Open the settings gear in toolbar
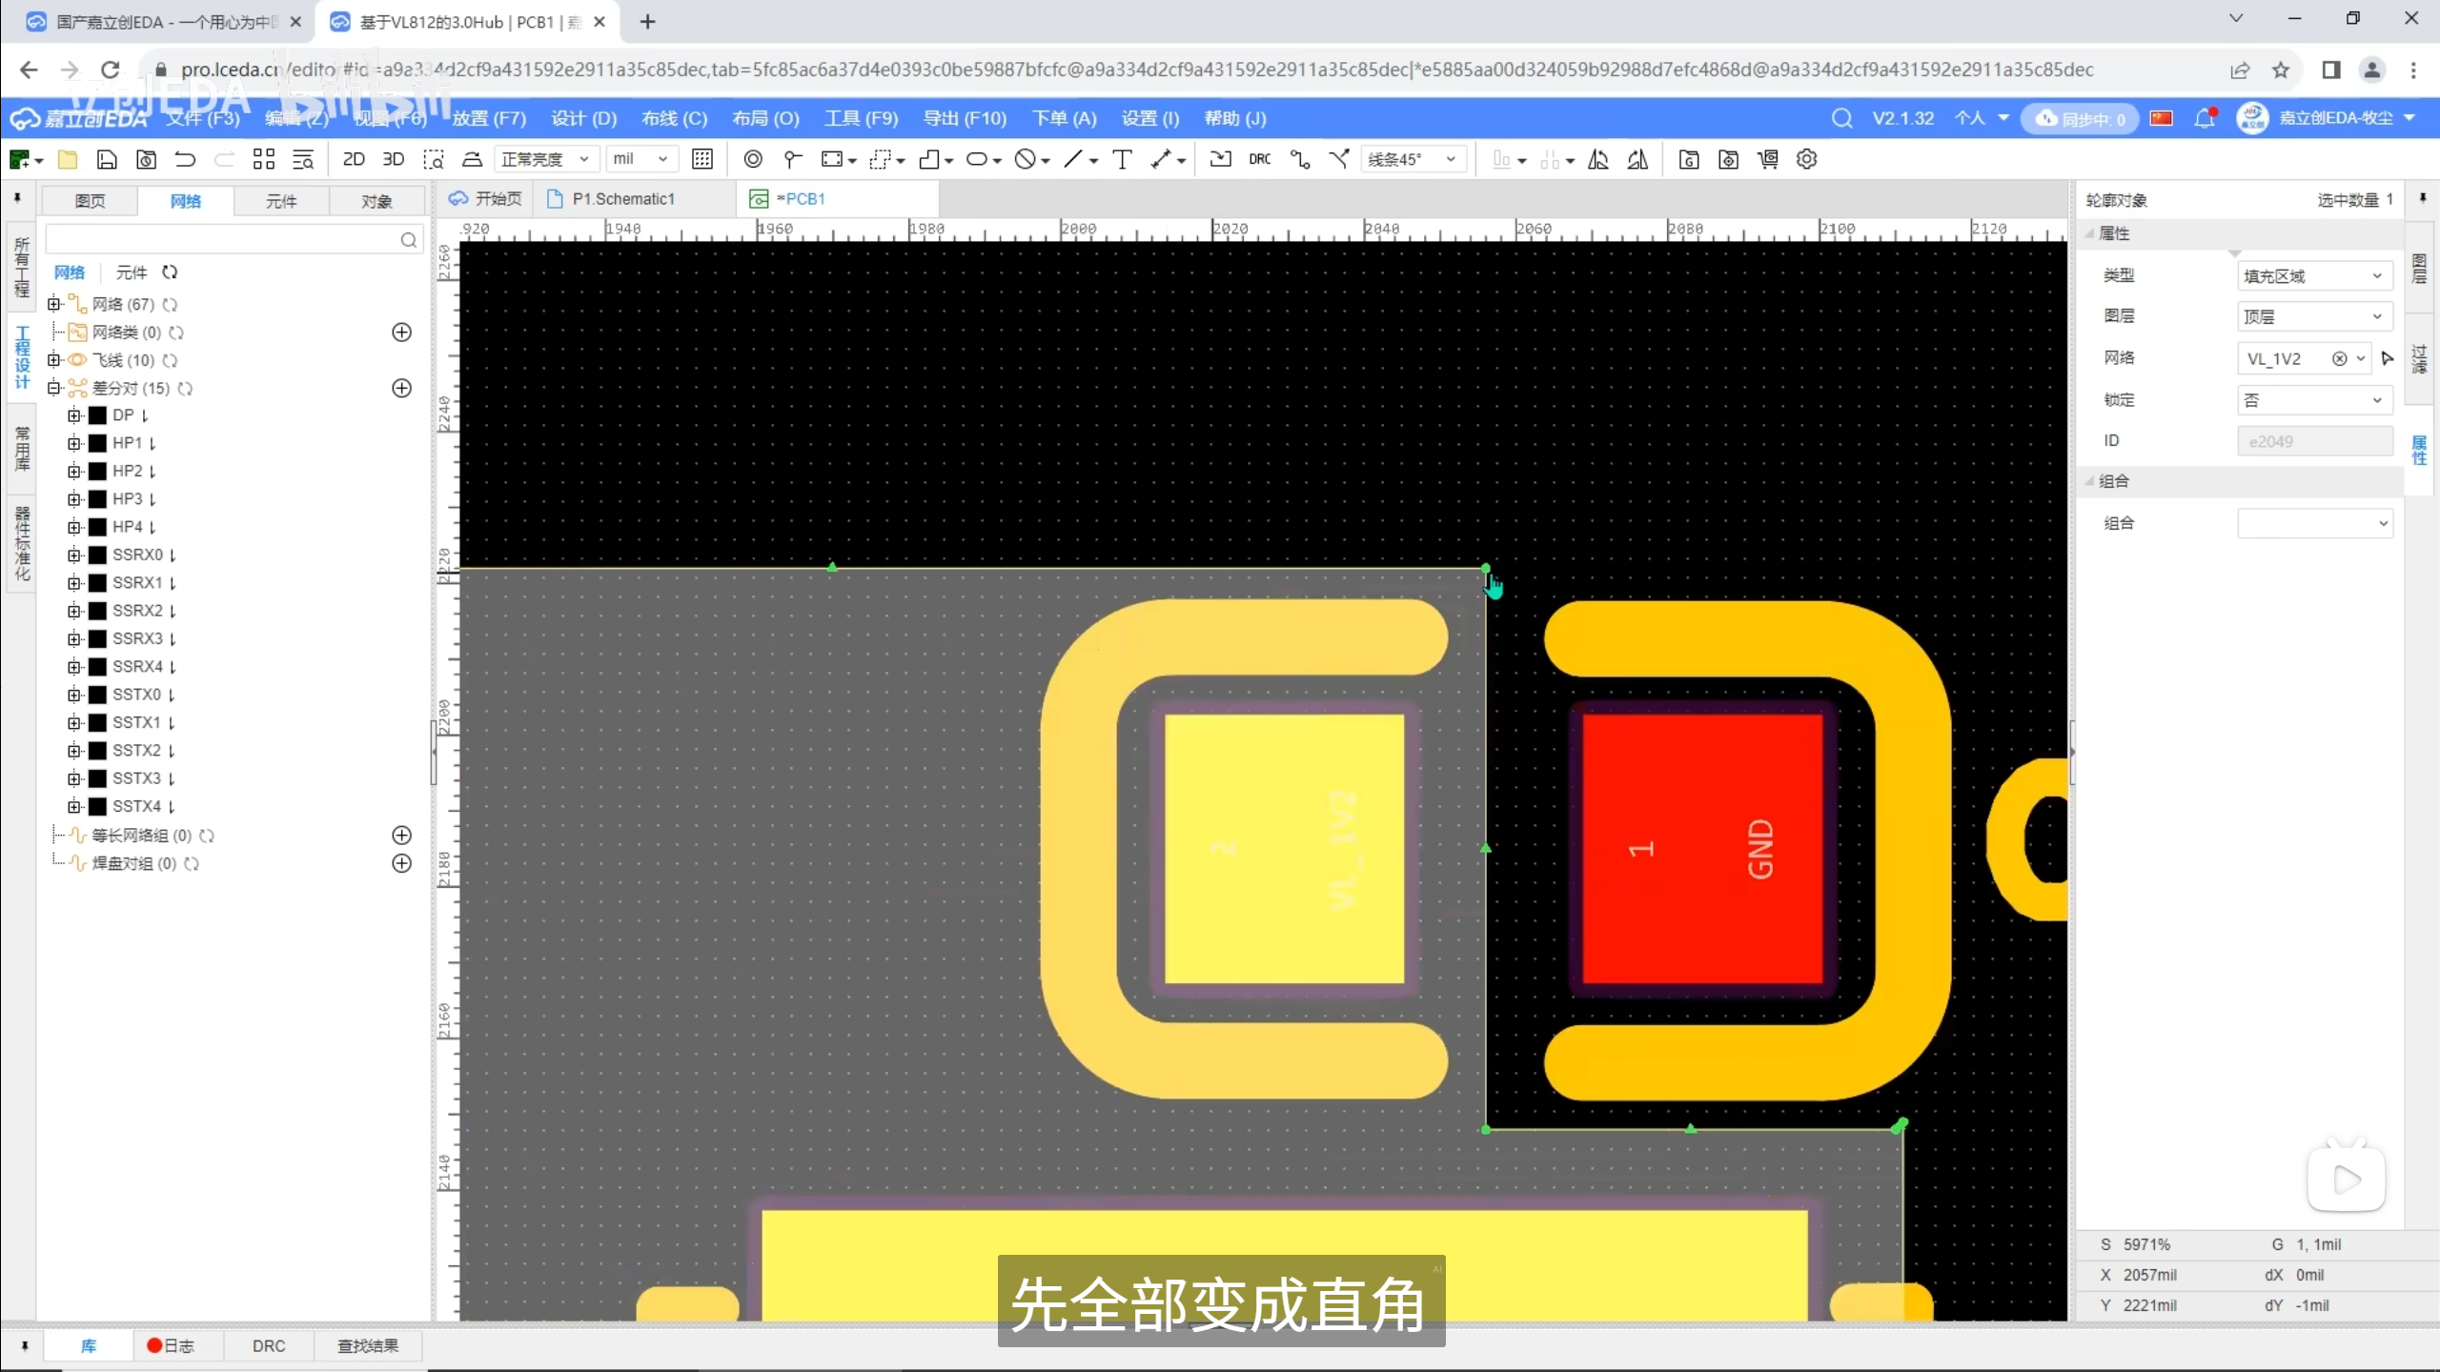 click(x=1806, y=159)
